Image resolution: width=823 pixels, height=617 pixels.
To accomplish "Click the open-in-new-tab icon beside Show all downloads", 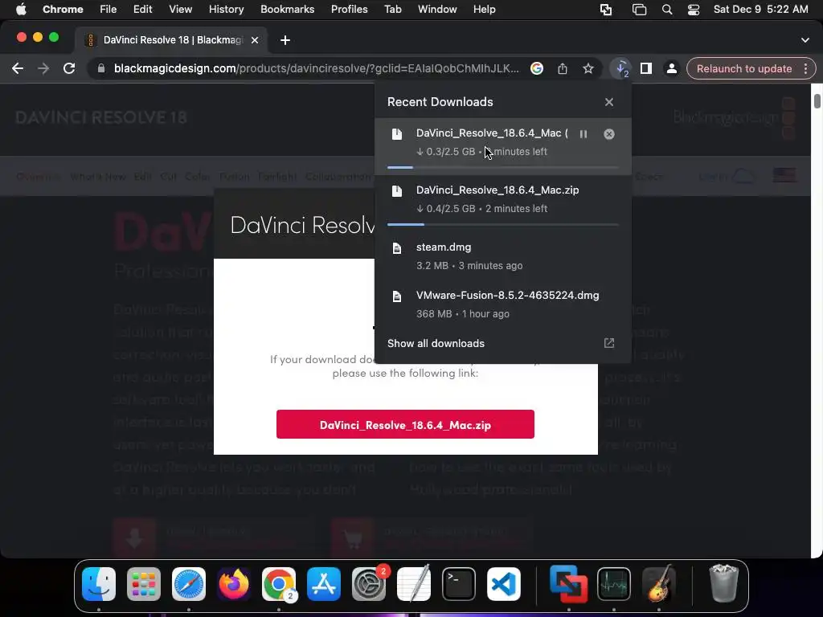I will coord(609,343).
